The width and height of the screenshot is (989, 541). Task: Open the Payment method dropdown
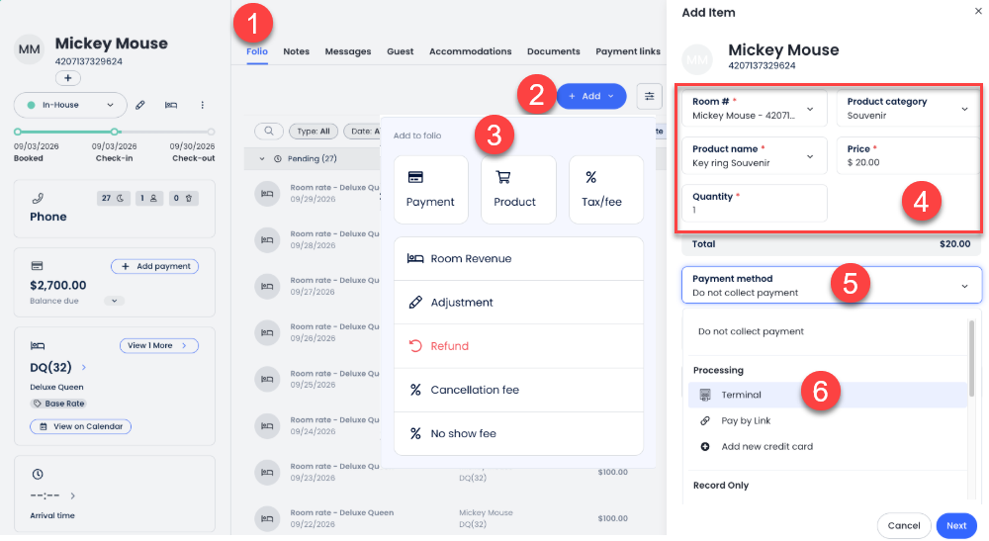click(832, 285)
